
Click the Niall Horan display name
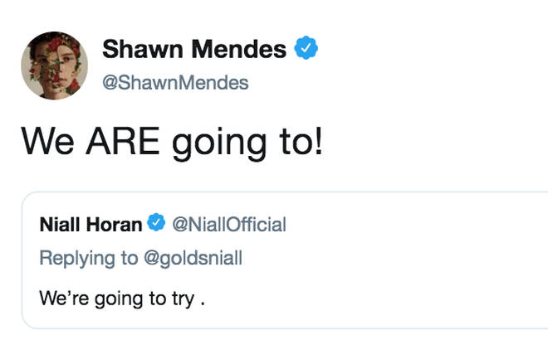click(x=91, y=225)
